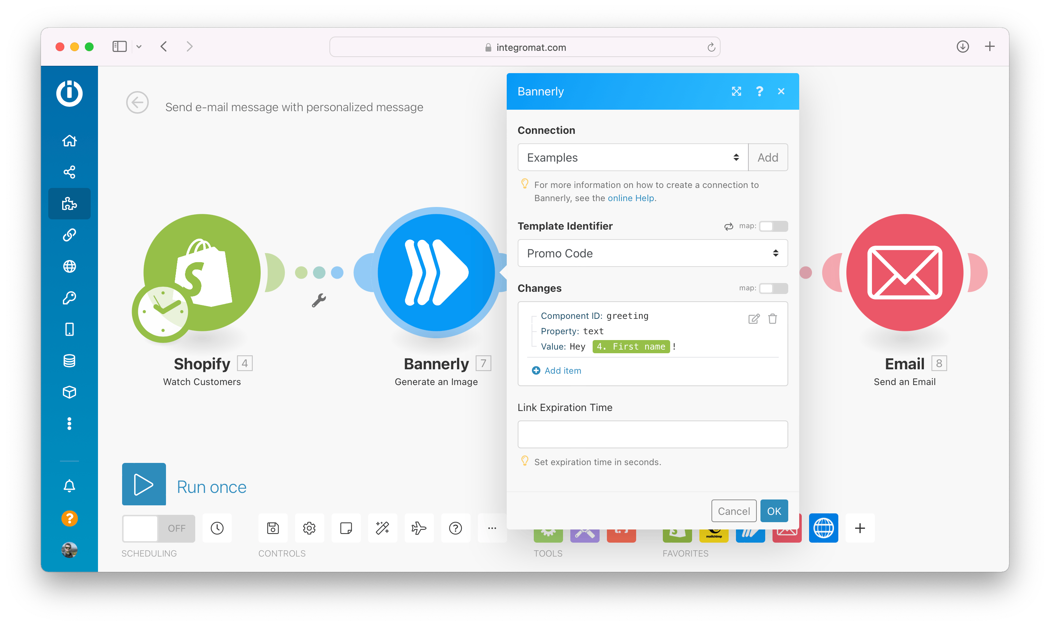Open the Home dashboard icon
1050x626 pixels.
click(69, 140)
